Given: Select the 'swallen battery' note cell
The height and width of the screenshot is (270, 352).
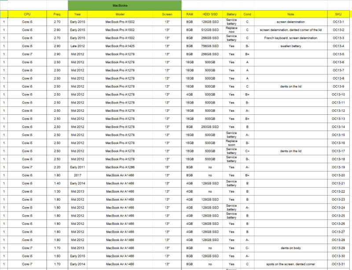Looking at the screenshot, I should click(291, 46).
